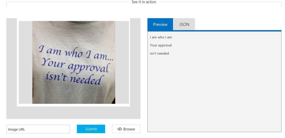285x138 pixels.
Task: Click "isn't needed" result line
Action: point(159,53)
